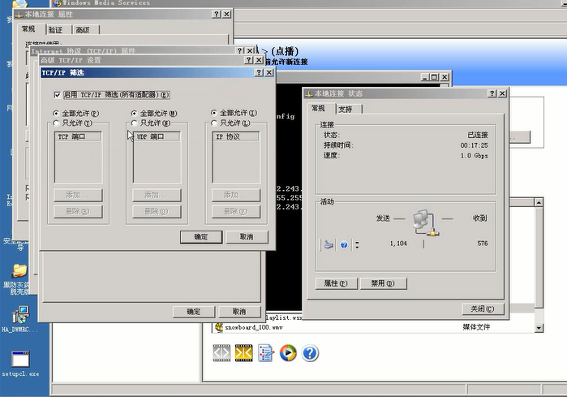
Task: Enable TCP/IP filtering checkbox for all adapters
Action: coord(57,95)
